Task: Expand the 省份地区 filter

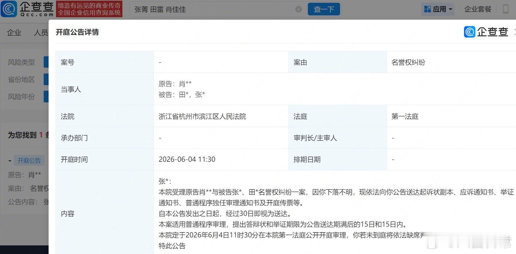Action: [x=21, y=80]
